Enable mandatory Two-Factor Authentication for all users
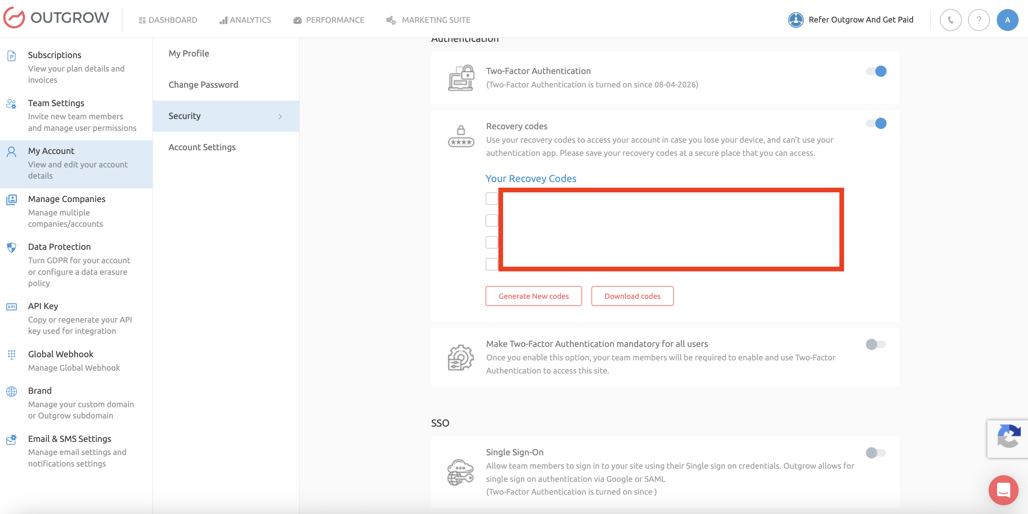Viewport: 1028px width, 514px height. click(875, 344)
